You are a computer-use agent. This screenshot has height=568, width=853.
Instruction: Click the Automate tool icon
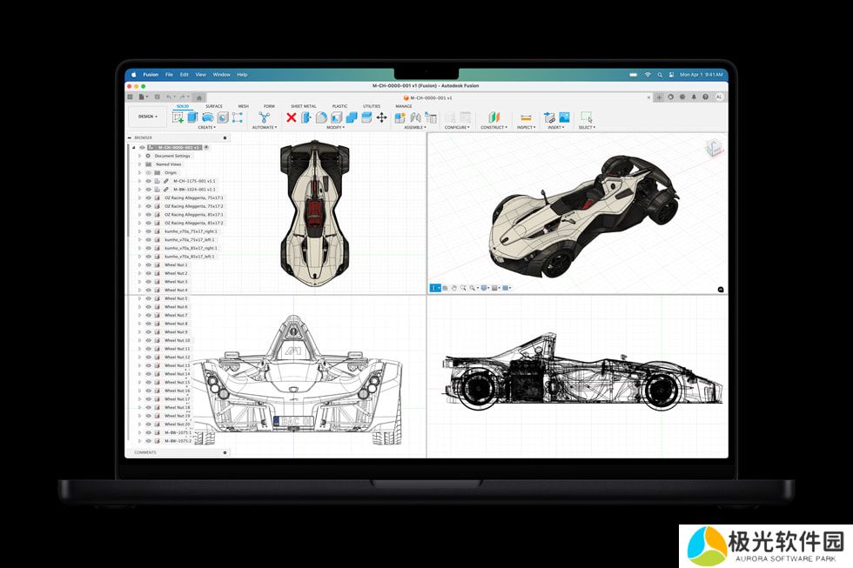click(264, 117)
